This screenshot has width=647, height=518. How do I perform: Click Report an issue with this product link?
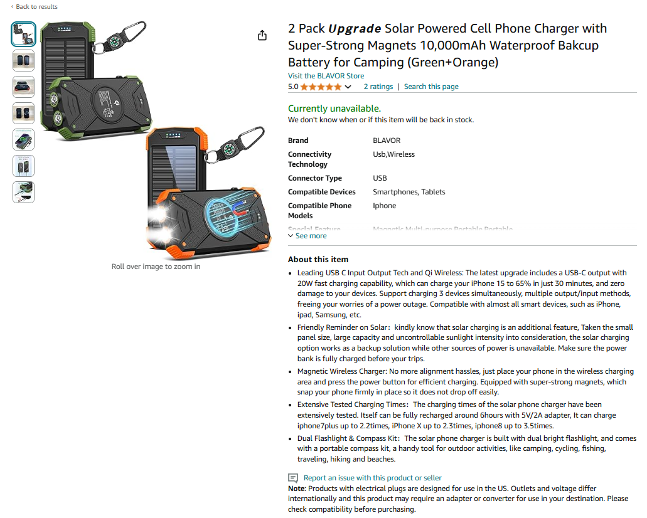(373, 478)
